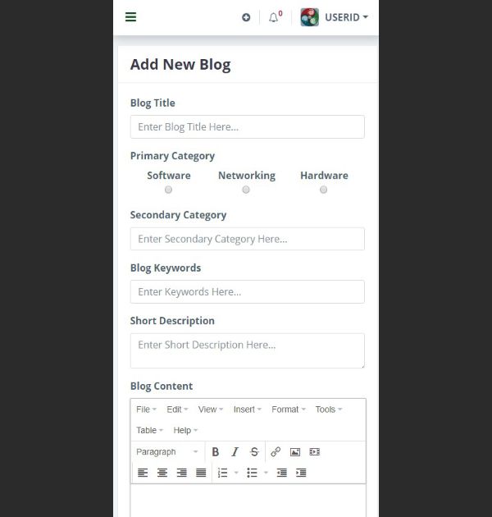This screenshot has height=517, width=492.
Task: Open the Insert menu in editor
Action: coord(247,409)
